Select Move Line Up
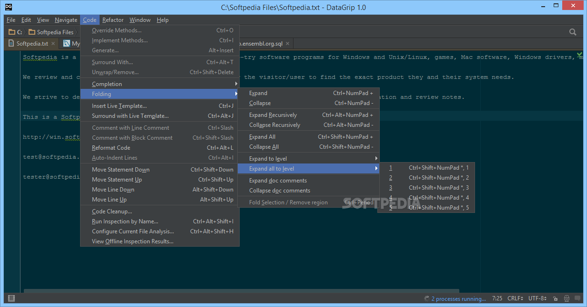 coord(160,200)
